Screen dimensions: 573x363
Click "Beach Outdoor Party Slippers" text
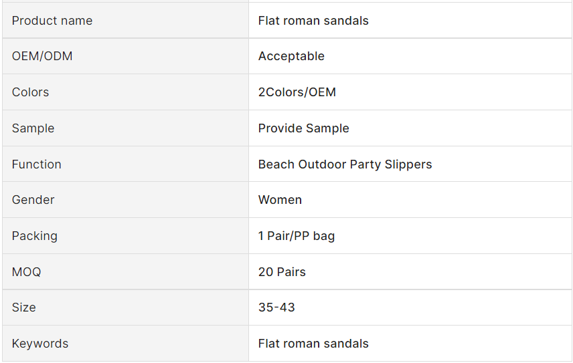tap(345, 164)
